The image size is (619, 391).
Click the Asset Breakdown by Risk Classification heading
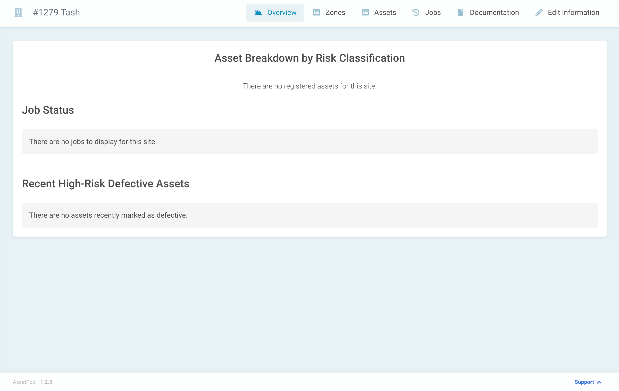click(309, 58)
